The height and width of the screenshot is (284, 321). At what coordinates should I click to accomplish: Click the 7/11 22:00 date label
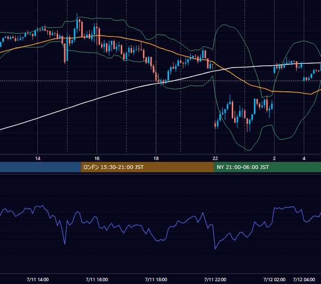click(215, 280)
